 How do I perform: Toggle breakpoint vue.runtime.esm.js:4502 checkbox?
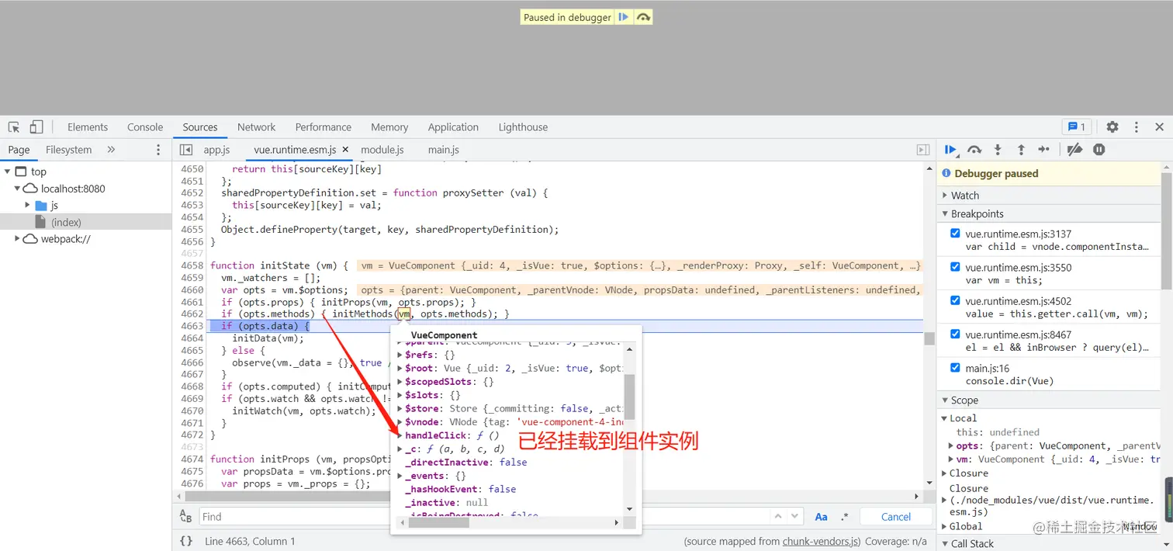point(955,300)
